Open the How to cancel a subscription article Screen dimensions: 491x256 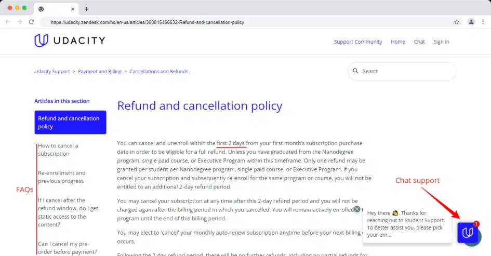tap(58, 150)
